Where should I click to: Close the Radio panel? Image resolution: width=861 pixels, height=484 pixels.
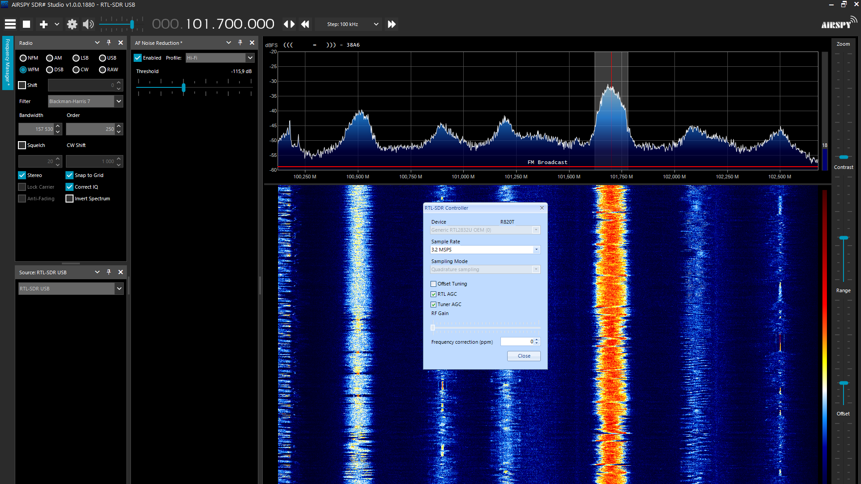(121, 43)
